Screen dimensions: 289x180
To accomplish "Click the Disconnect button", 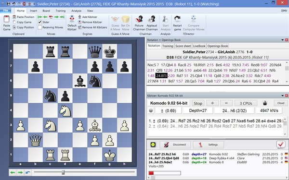I will 175,145.
